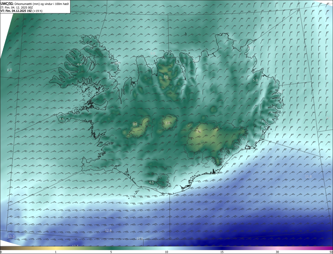Click the 3.1 value label
333x254 pixels.
pos(135,124)
